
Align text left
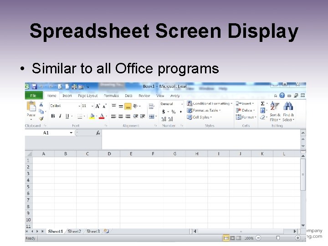click(x=113, y=116)
